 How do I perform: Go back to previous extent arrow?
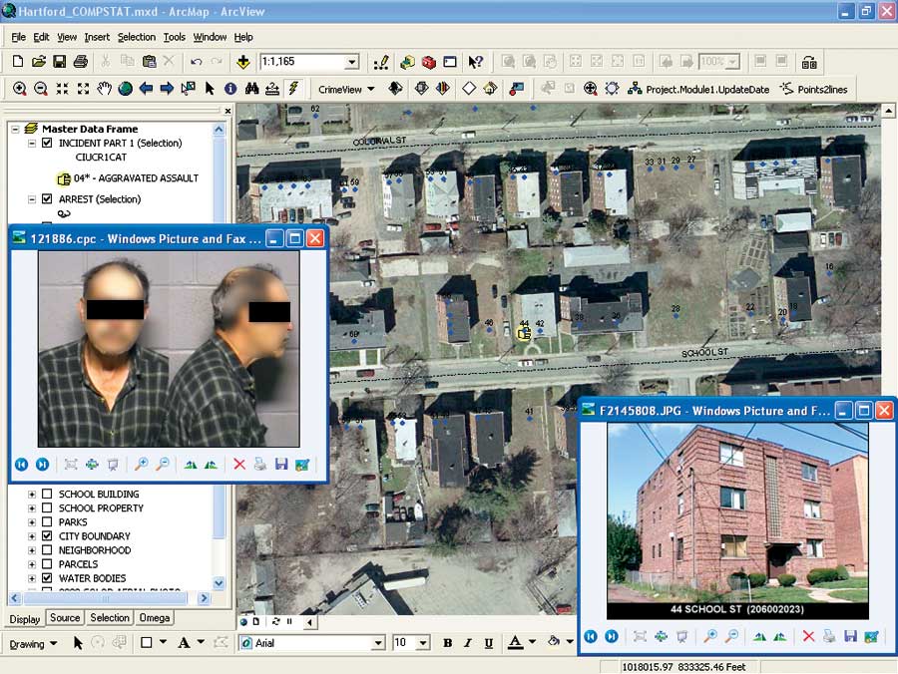147,89
